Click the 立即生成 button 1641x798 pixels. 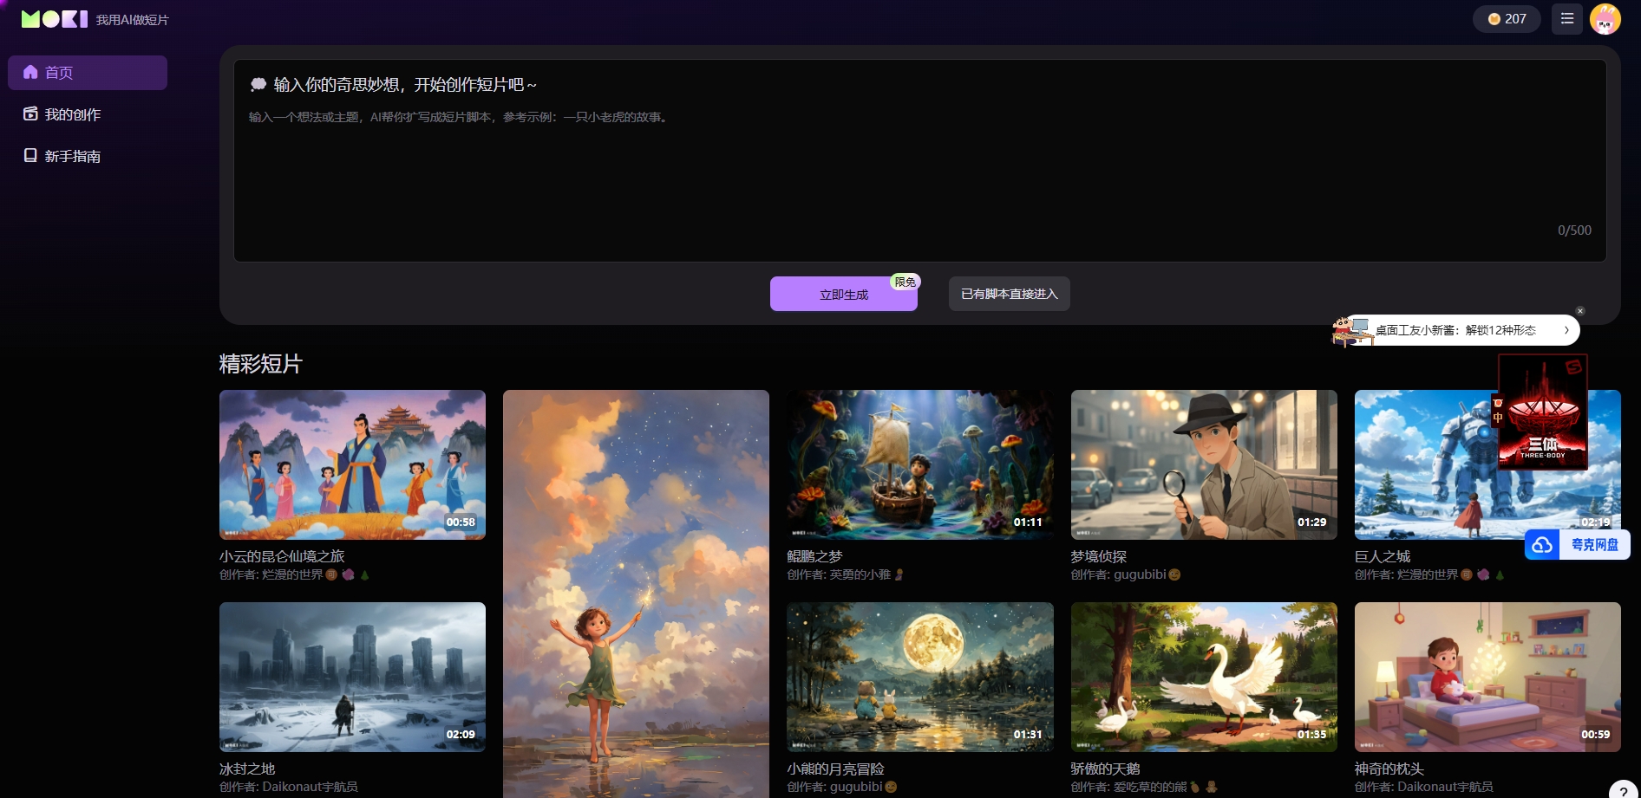(843, 295)
